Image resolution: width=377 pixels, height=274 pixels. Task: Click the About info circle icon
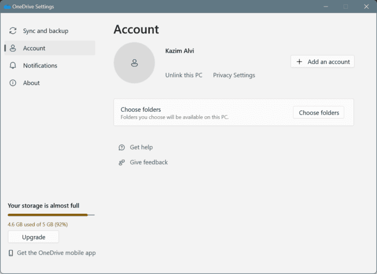[13, 83]
